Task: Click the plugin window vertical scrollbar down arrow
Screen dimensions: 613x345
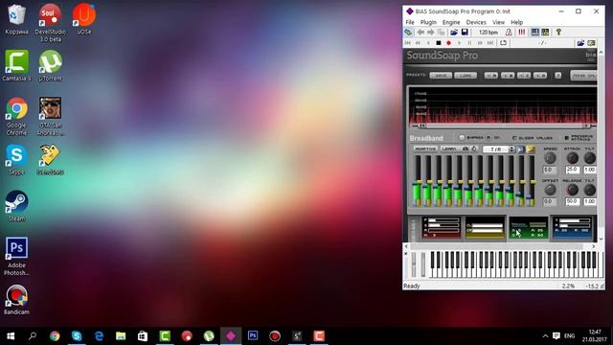Action: (601, 239)
